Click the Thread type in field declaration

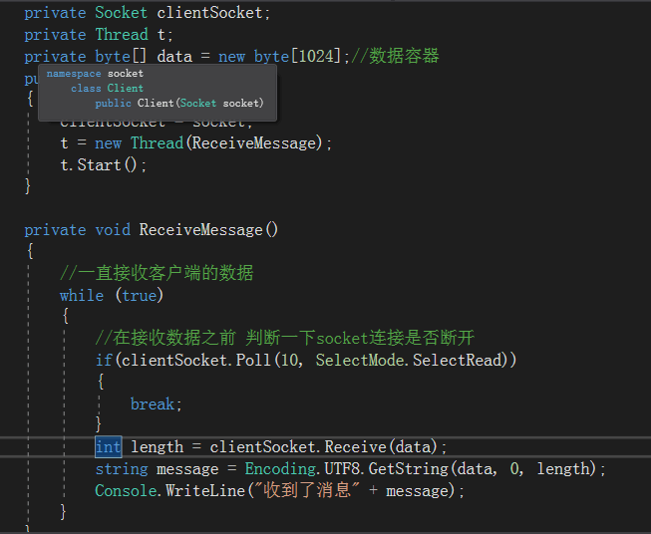[x=122, y=35]
